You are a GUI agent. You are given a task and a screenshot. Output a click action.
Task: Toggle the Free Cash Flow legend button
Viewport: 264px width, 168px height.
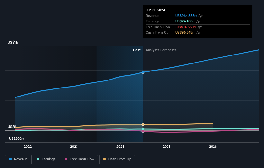[x=79, y=159]
